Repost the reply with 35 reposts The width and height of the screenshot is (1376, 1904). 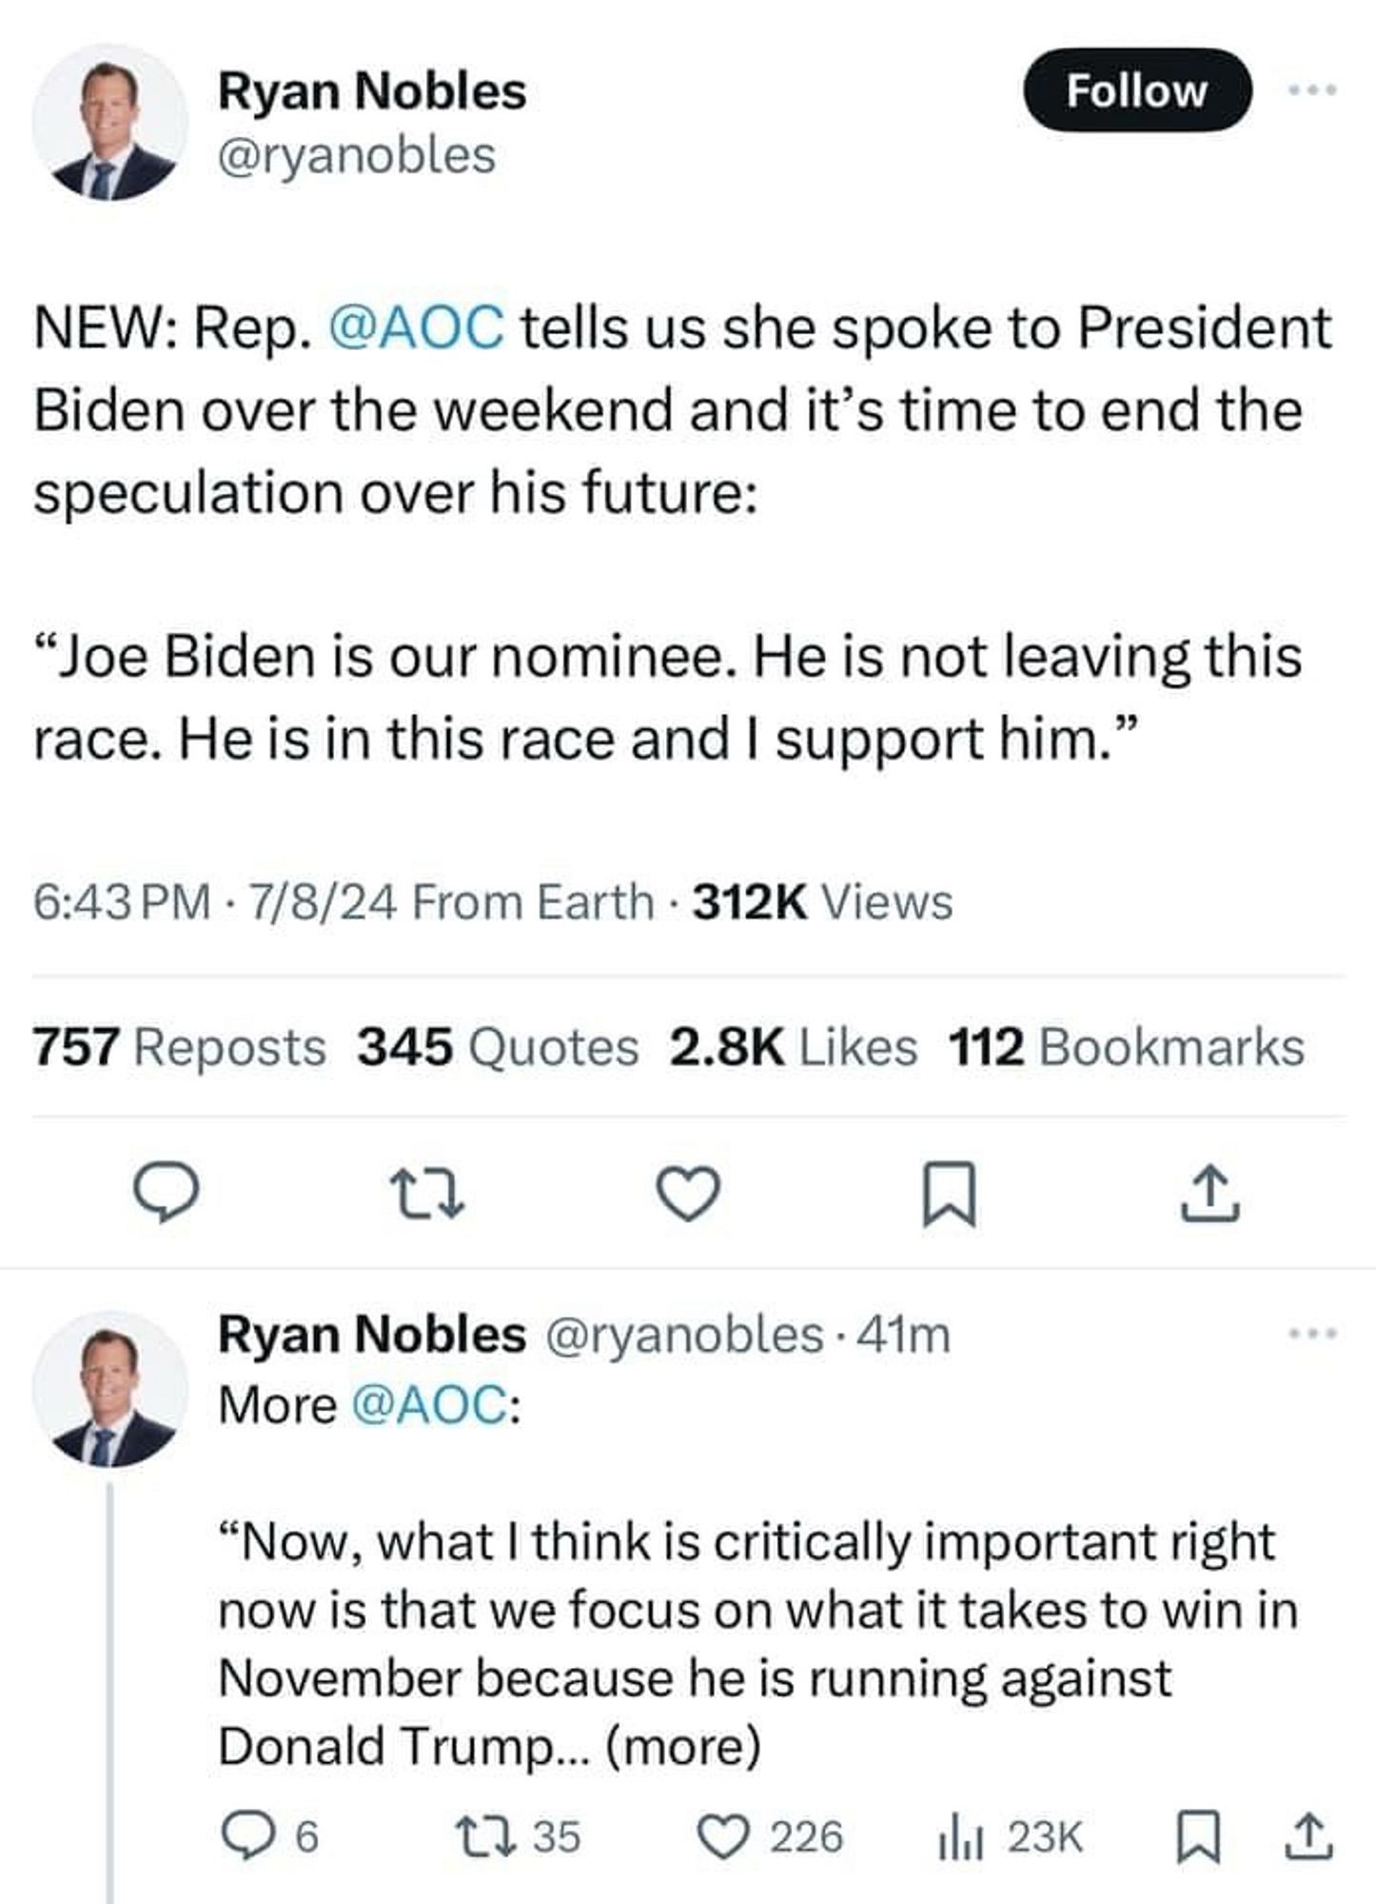point(518,1836)
